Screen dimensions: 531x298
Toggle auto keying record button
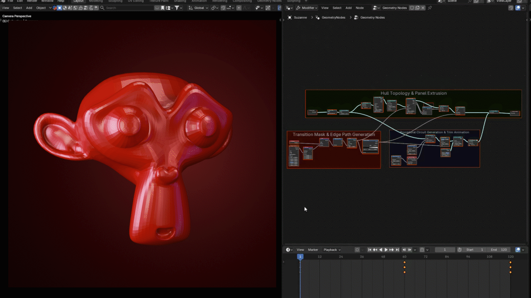[x=357, y=250]
